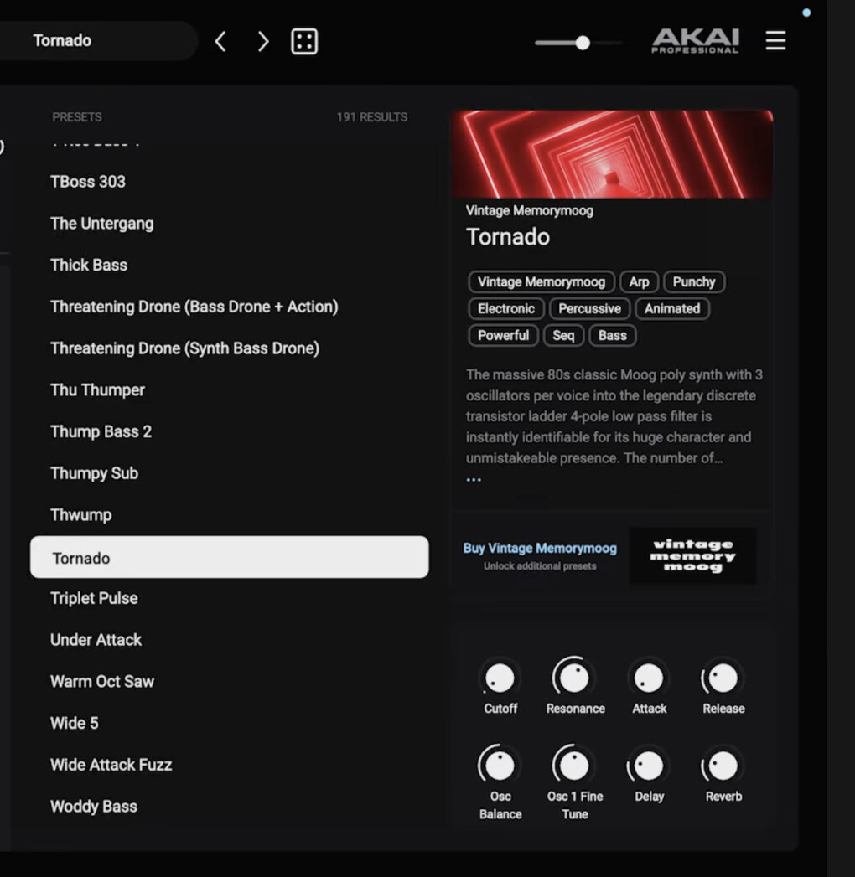Click the PRESETS column header
855x877 pixels.
[x=76, y=117]
